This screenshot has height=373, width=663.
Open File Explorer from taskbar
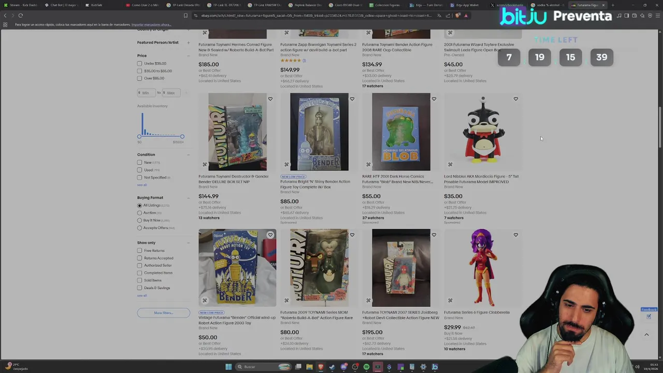[309, 367]
